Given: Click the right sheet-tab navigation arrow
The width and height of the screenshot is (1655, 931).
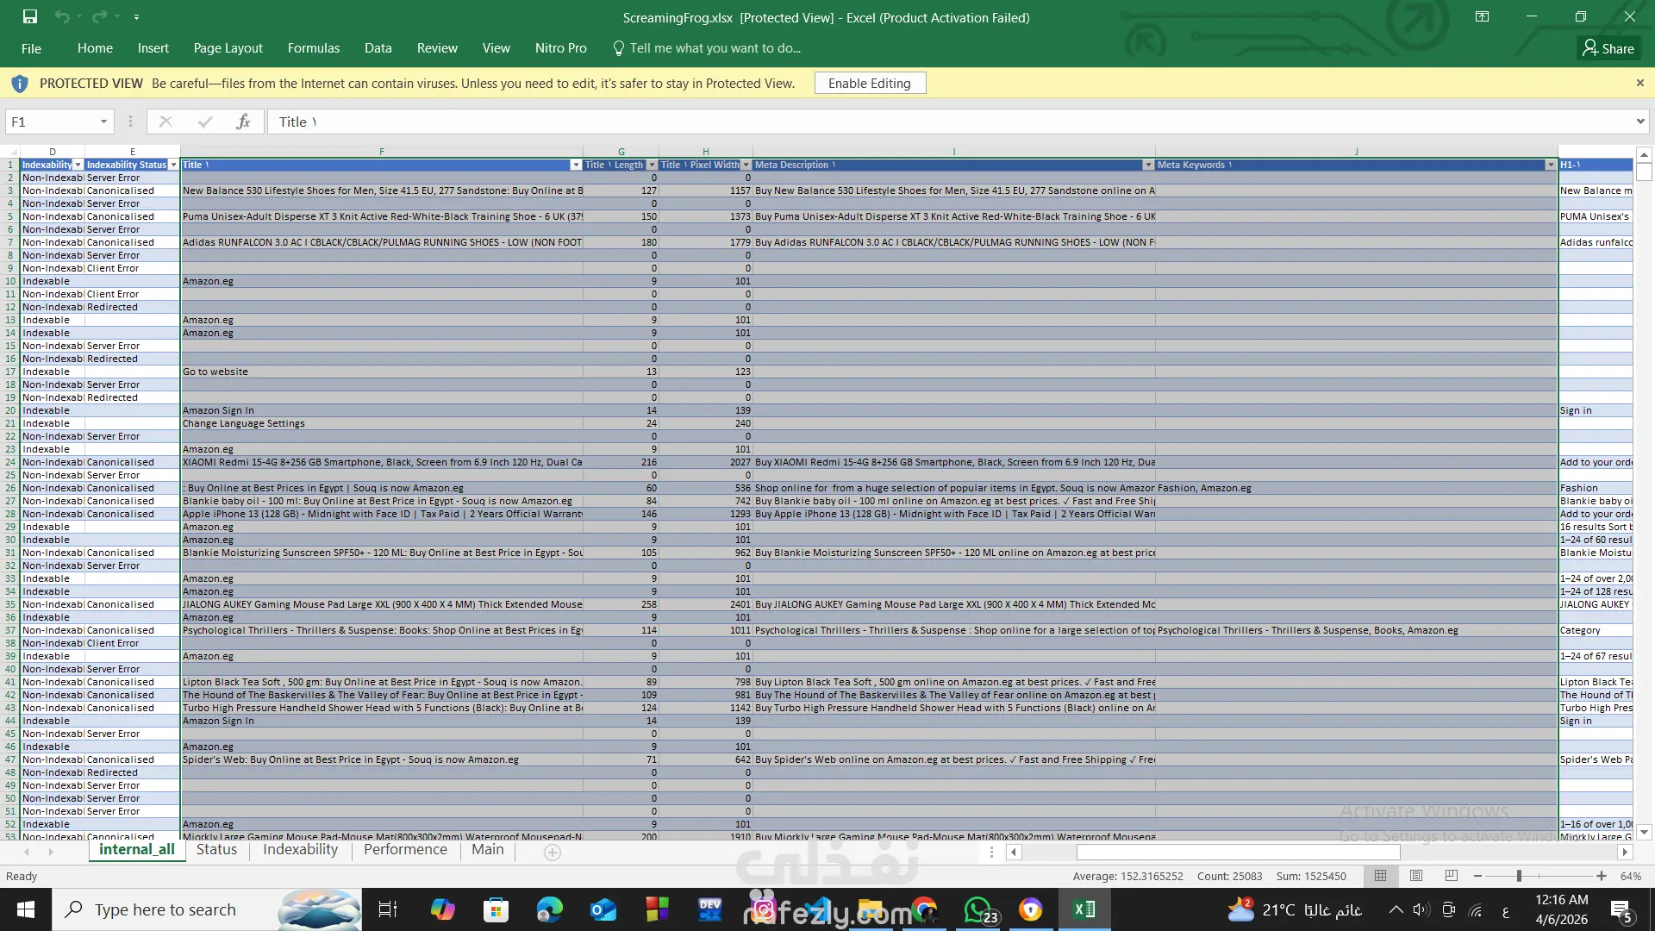Looking at the screenshot, I should click(x=51, y=852).
